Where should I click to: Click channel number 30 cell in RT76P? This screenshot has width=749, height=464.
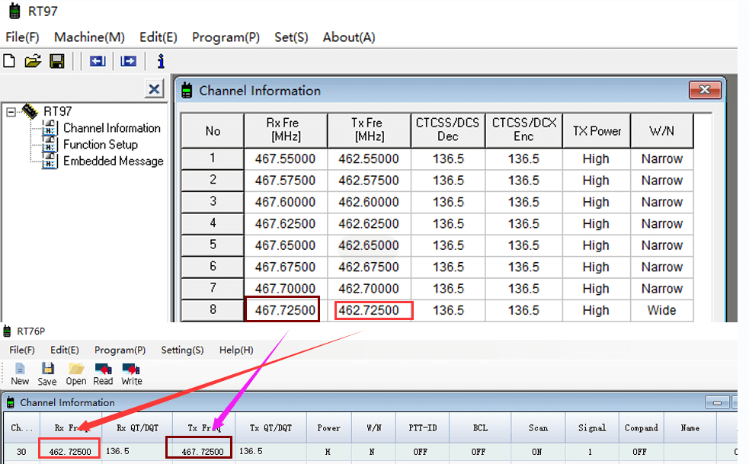coord(21,452)
